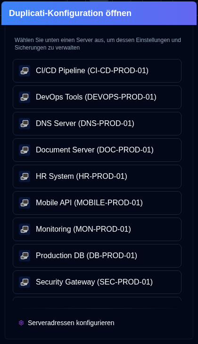Select HR System (HR-PROD-01)
Viewport: 198px width, 344px height.
click(97, 176)
